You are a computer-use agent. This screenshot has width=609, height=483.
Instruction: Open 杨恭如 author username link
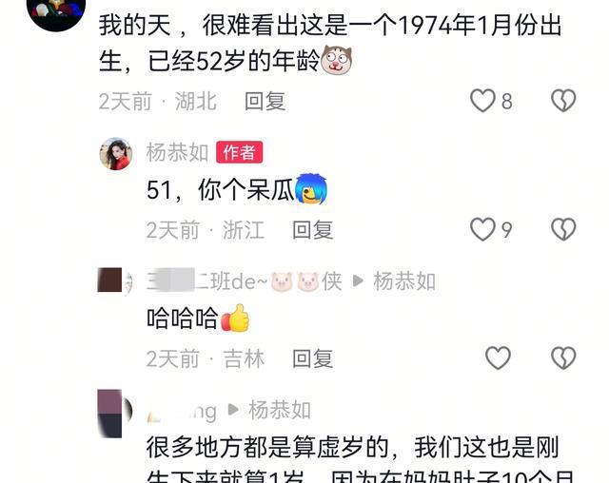(x=178, y=152)
